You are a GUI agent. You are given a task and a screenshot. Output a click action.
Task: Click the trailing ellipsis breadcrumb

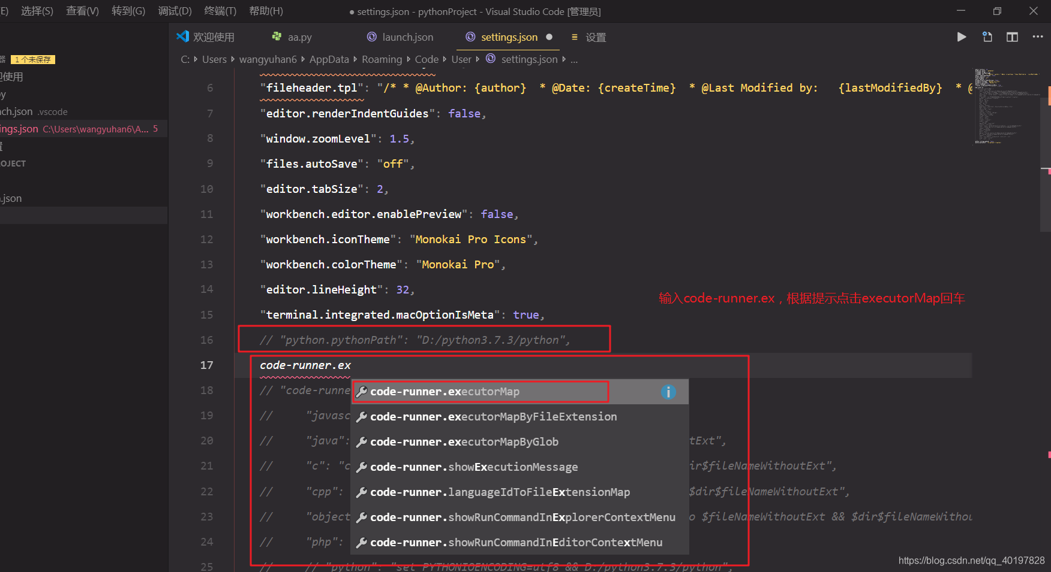click(x=574, y=60)
